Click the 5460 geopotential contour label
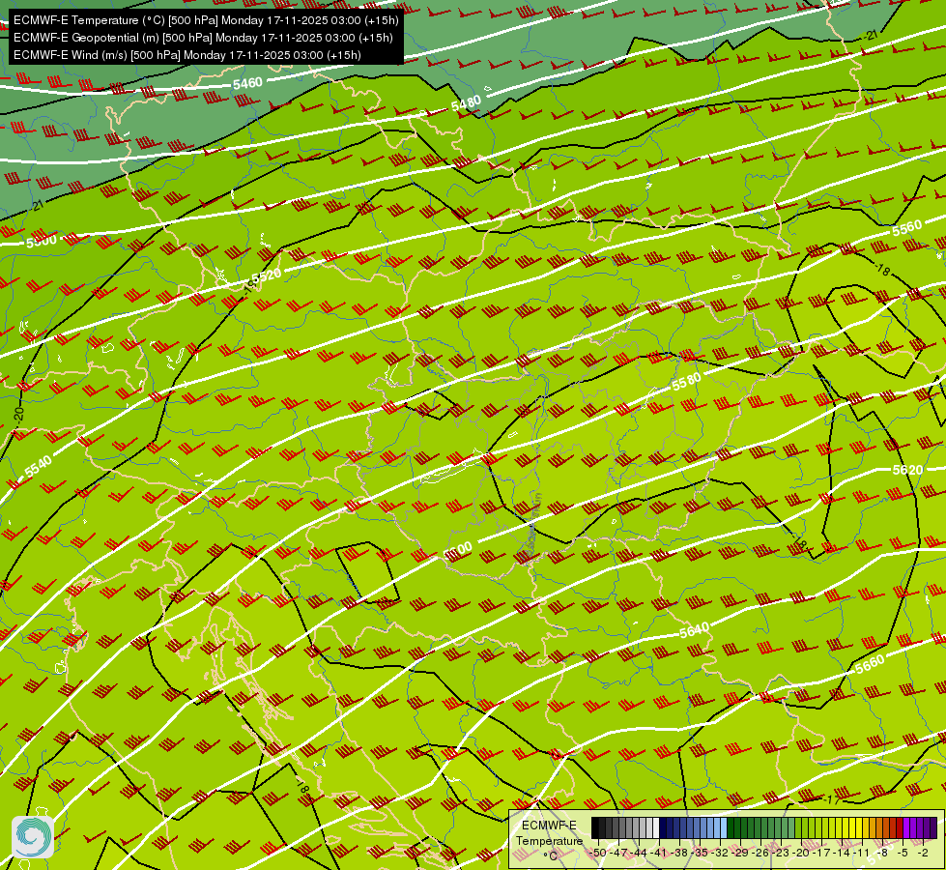Viewport: 946px width, 870px height. coord(247,83)
